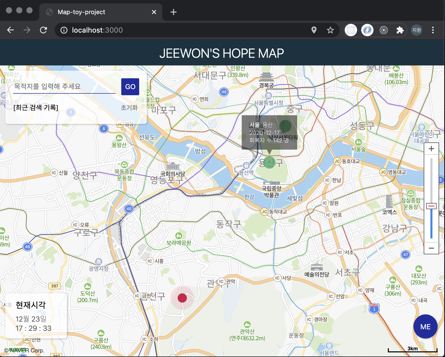
Task: Click the 서울 용산 info popup
Action: click(269, 132)
